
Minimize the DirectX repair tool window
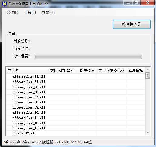click(x=128, y=2)
